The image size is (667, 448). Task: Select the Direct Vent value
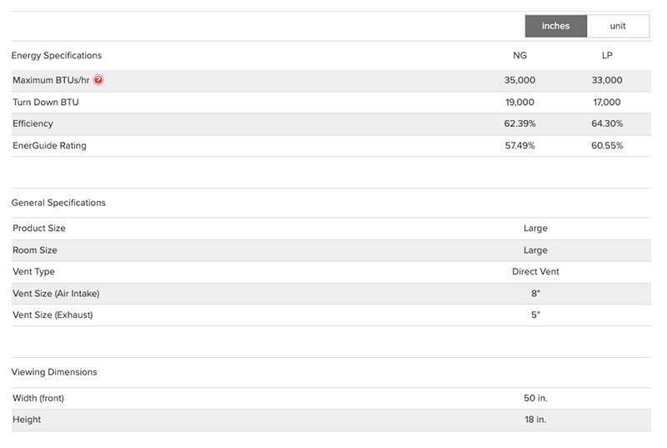click(535, 272)
